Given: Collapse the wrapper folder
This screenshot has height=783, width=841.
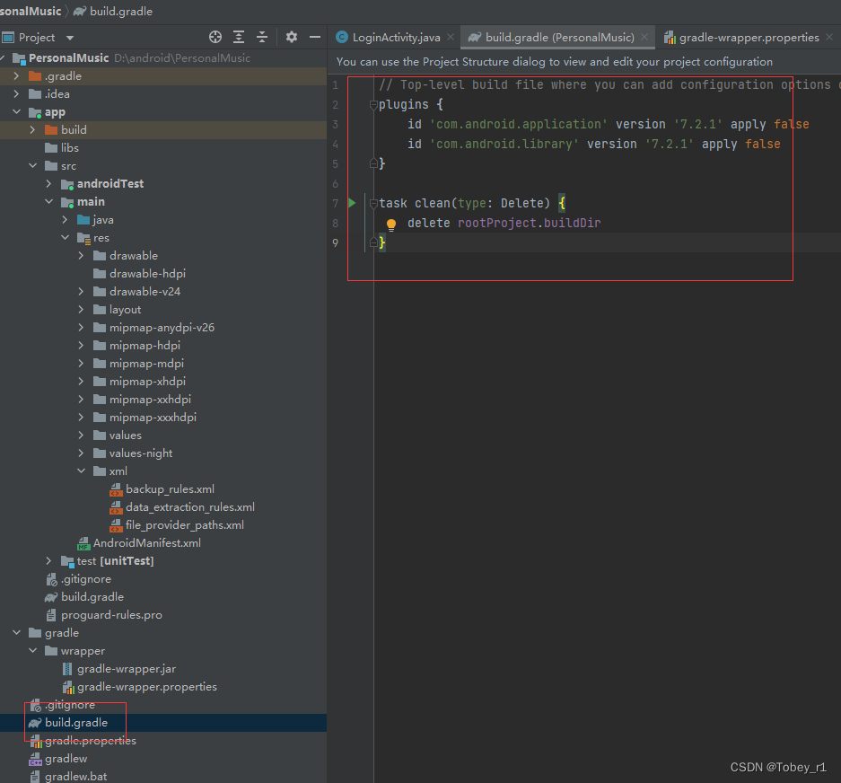Looking at the screenshot, I should 32,650.
